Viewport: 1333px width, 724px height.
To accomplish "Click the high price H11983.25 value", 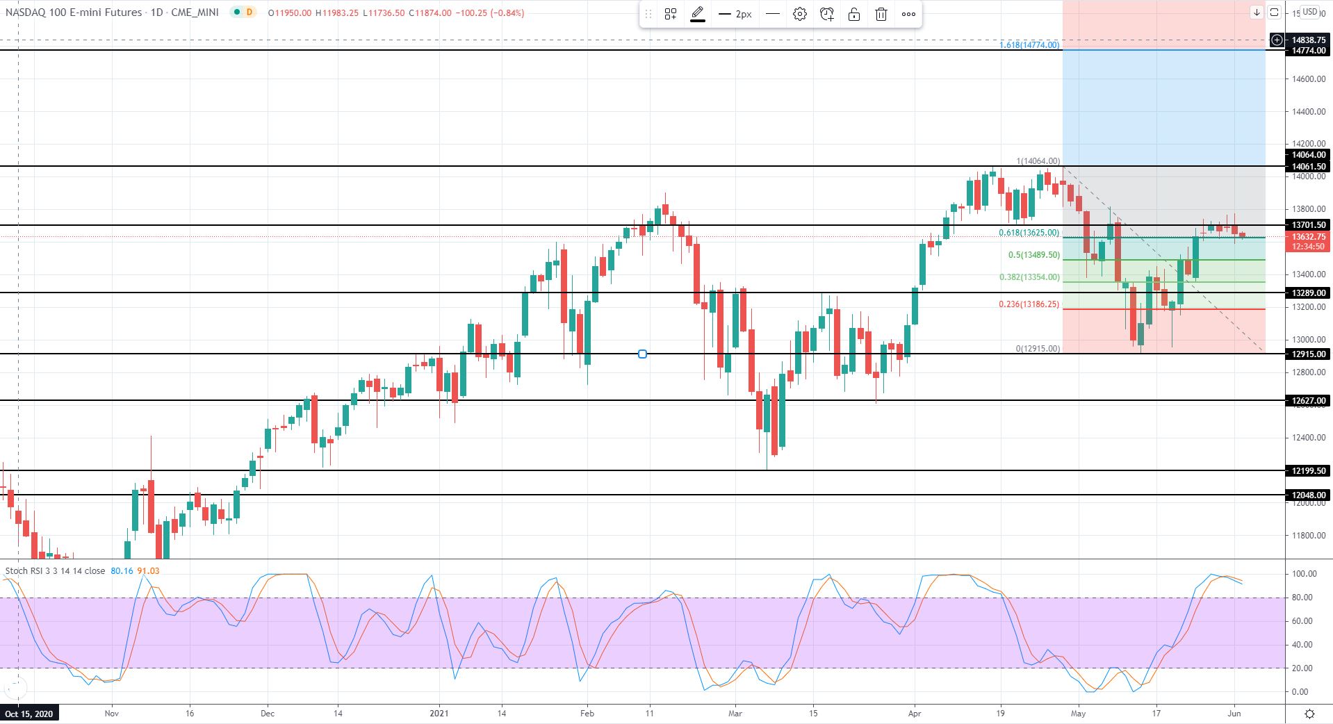I will (337, 13).
